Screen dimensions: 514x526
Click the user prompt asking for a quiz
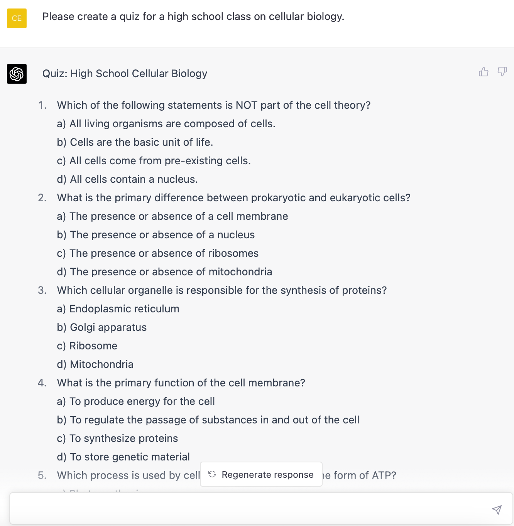(x=193, y=17)
